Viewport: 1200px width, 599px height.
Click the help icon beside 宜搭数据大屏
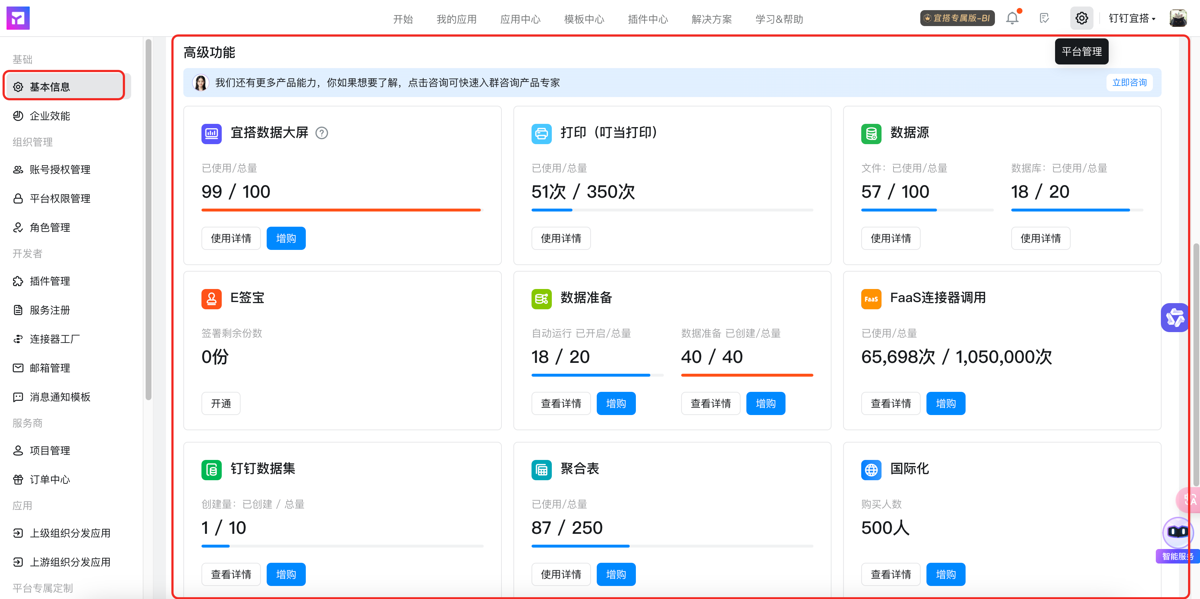(321, 133)
